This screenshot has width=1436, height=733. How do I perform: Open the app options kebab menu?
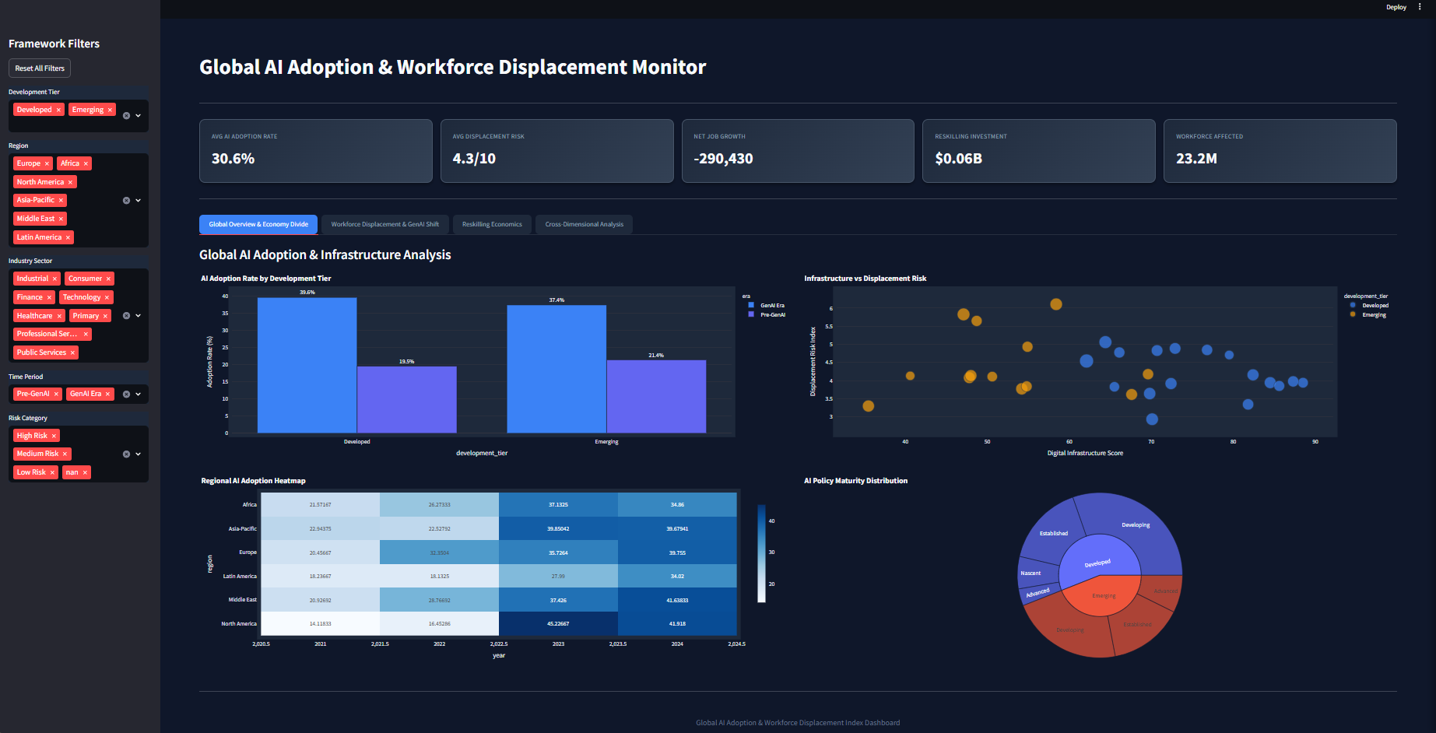point(1420,7)
